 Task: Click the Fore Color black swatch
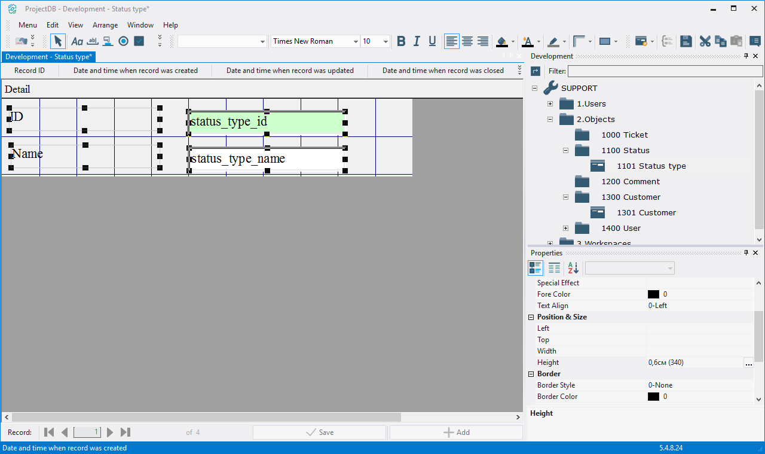pos(653,294)
